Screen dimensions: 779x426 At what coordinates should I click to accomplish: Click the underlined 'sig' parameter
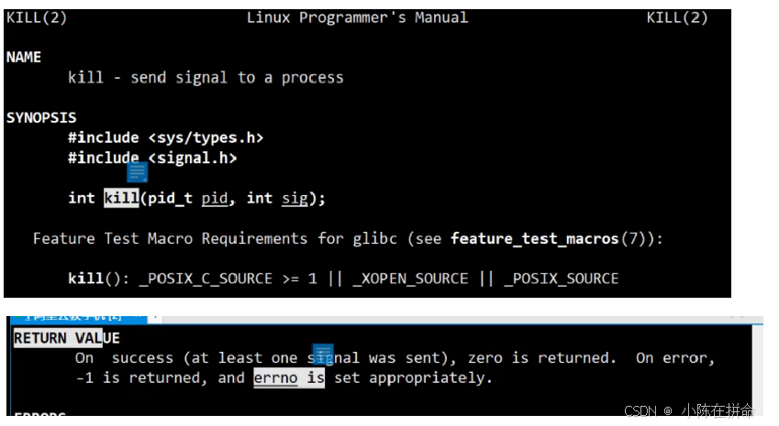295,199
